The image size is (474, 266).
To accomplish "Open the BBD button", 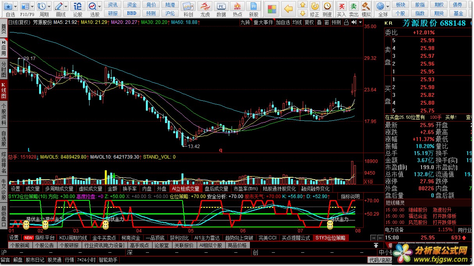I will click(132, 13).
